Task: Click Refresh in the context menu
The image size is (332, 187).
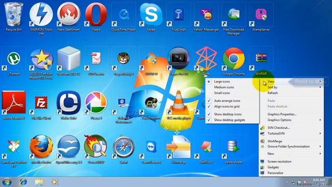Action: click(292, 93)
